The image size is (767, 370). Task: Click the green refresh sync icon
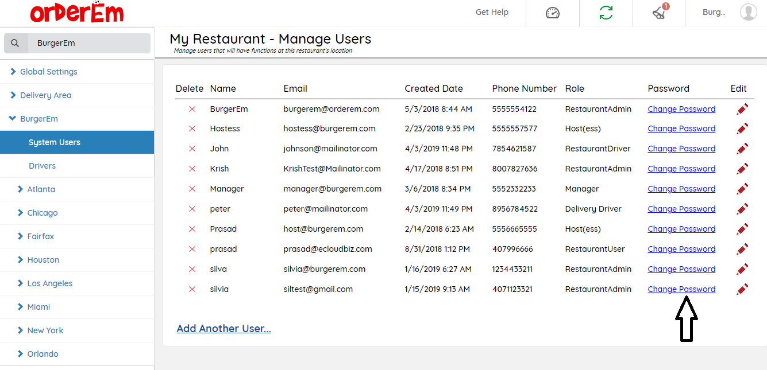point(606,13)
